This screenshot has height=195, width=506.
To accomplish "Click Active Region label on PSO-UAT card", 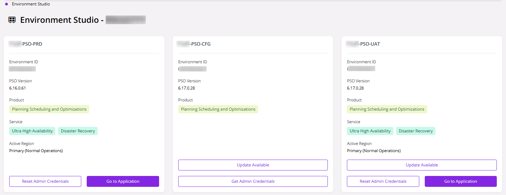I will click(x=359, y=144).
